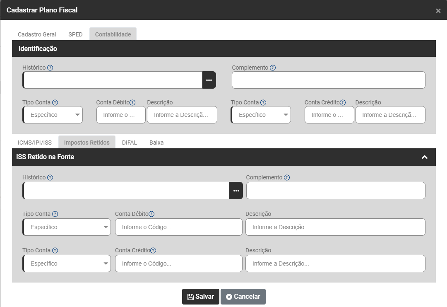Open first Tipo Conta dropdown in Identificação

pyautogui.click(x=53, y=115)
